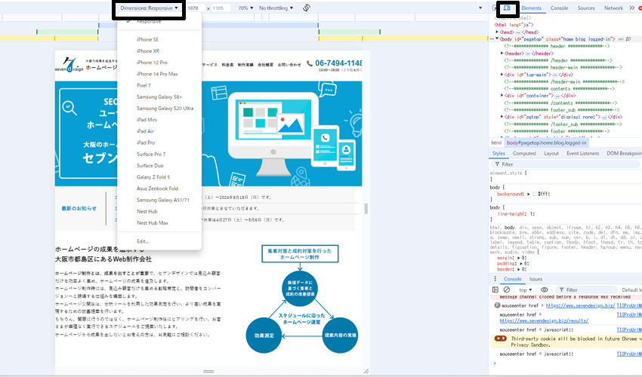642x377 pixels.
Task: Open the Layout tab
Action: 551,153
